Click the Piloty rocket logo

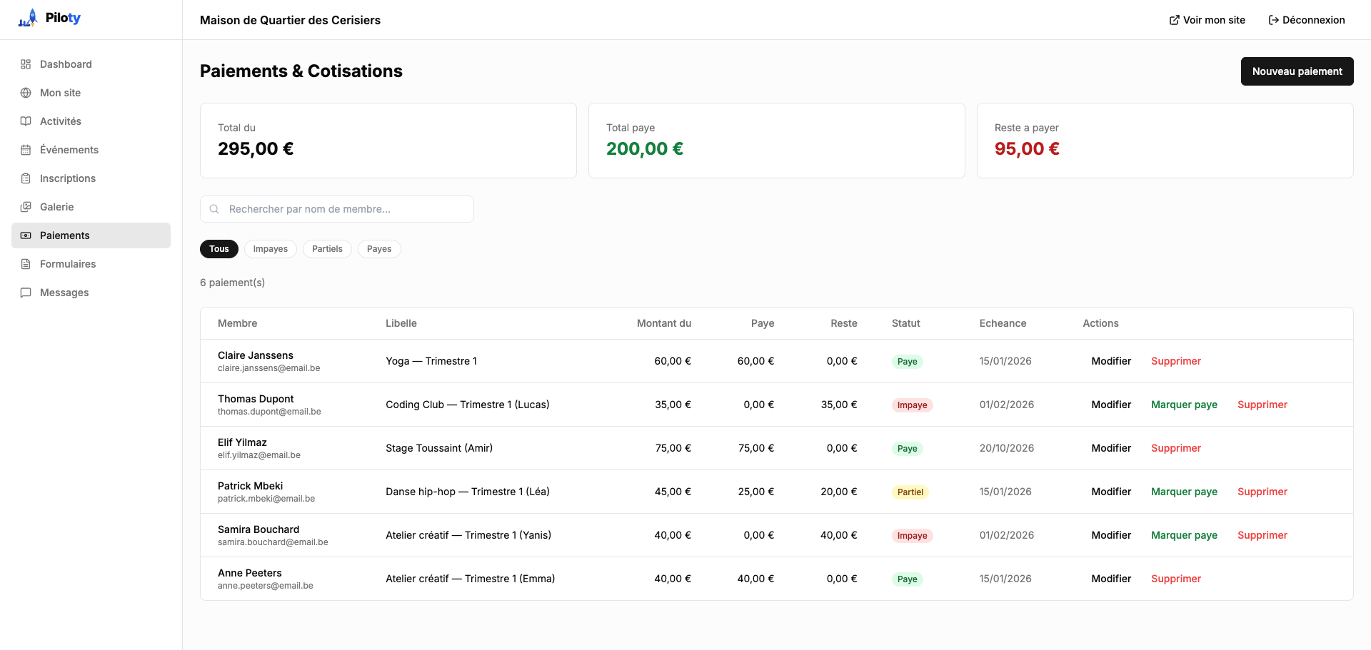pos(28,19)
